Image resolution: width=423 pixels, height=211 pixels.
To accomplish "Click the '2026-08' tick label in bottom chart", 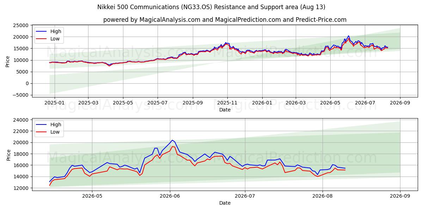I will (323, 197).
